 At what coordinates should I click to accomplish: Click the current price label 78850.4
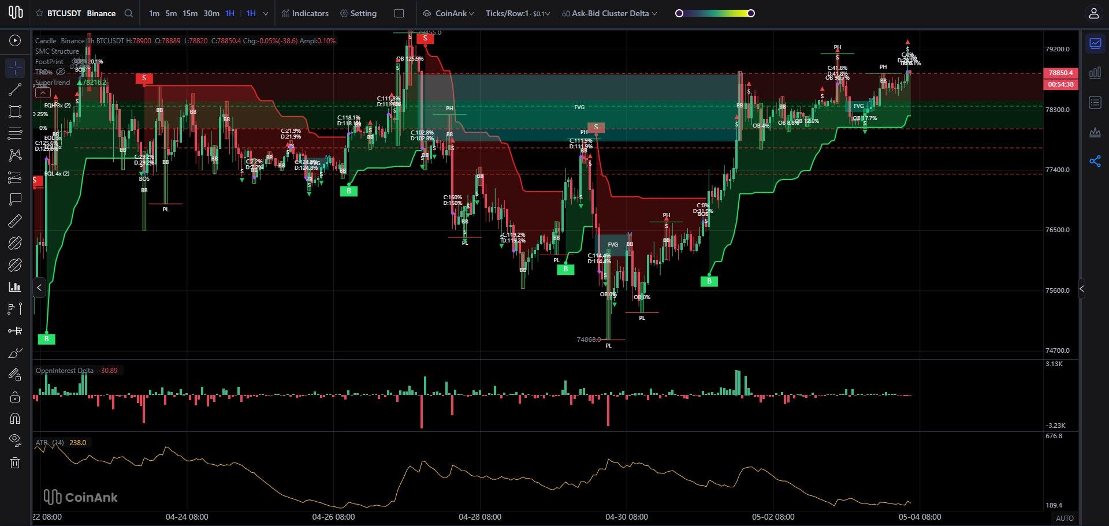coord(1060,73)
